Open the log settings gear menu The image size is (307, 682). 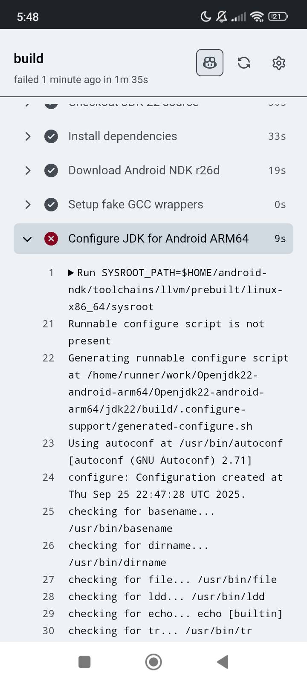click(278, 63)
